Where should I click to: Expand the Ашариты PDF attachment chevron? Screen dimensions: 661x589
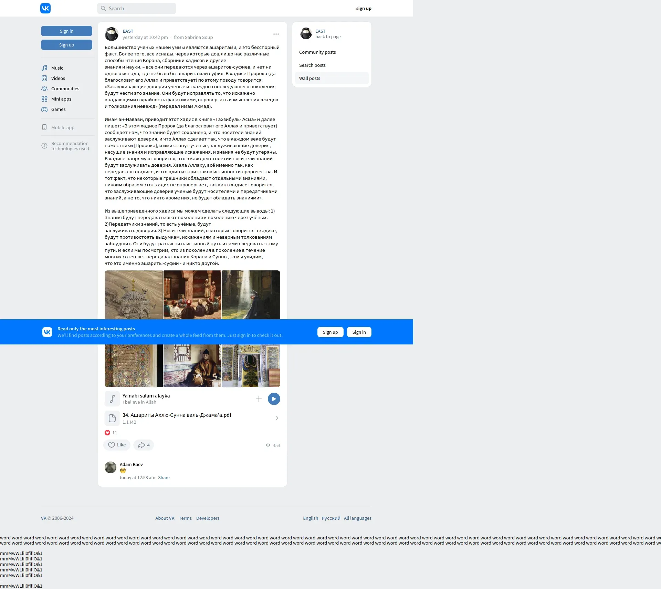point(277,418)
